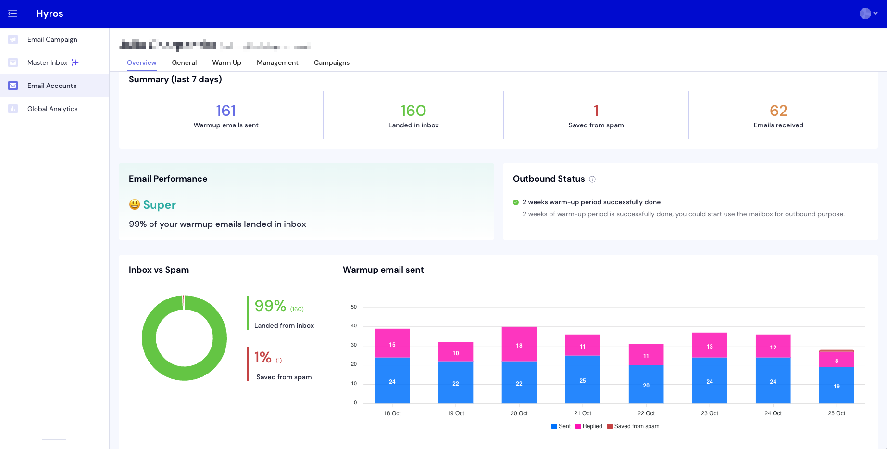
Task: Toggle Saved from spam legend series
Action: [x=633, y=426]
